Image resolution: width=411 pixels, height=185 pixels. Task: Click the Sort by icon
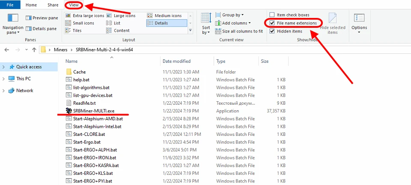coord(206,18)
